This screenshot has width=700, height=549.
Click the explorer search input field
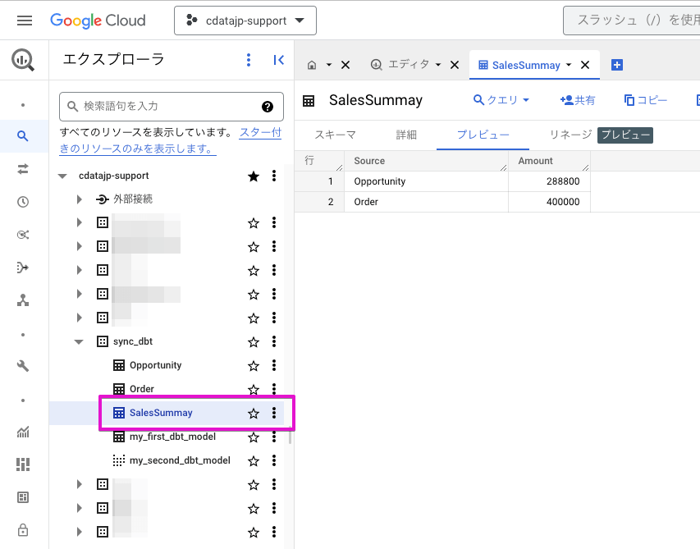tap(164, 107)
